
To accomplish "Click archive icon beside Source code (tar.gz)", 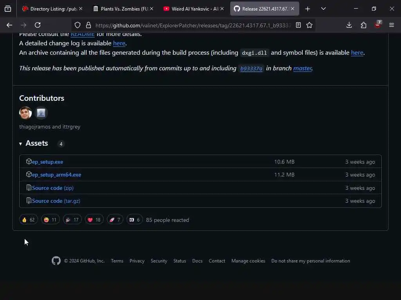I will (29, 201).
